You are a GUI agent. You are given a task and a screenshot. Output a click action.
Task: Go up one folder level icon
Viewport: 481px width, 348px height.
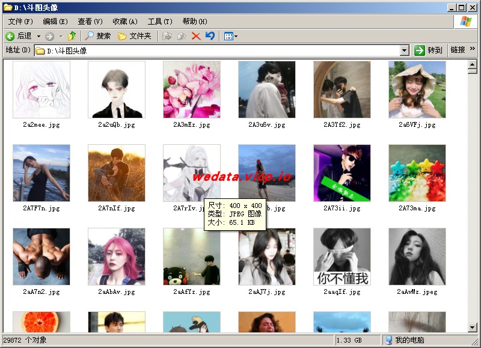point(72,36)
